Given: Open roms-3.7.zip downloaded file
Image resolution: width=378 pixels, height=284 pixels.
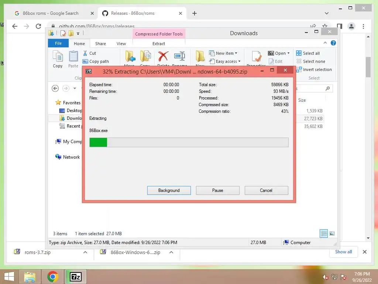Looking at the screenshot, I should pyautogui.click(x=37, y=252).
